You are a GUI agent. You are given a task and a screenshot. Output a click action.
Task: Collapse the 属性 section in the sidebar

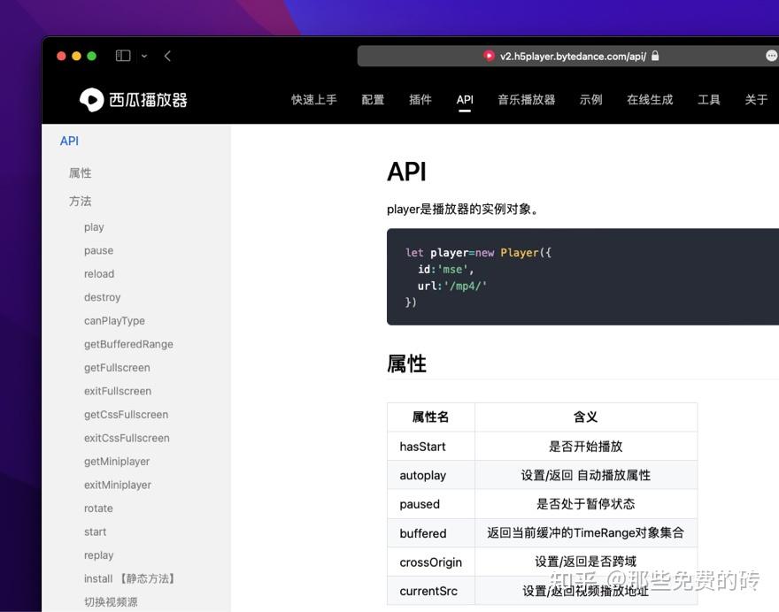[x=81, y=172]
